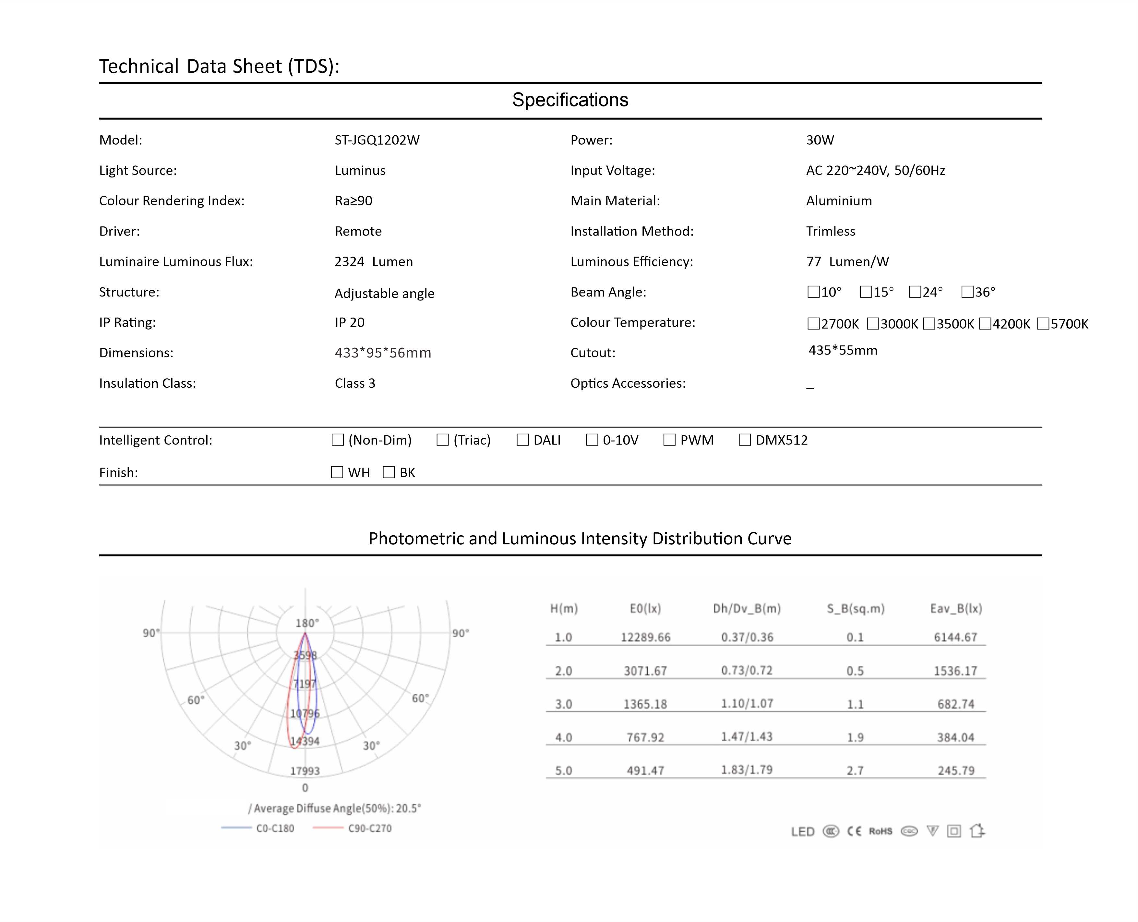Tick the 36° beam angle checkbox
Image resolution: width=1138 pixels, height=922 pixels.
tap(967, 292)
